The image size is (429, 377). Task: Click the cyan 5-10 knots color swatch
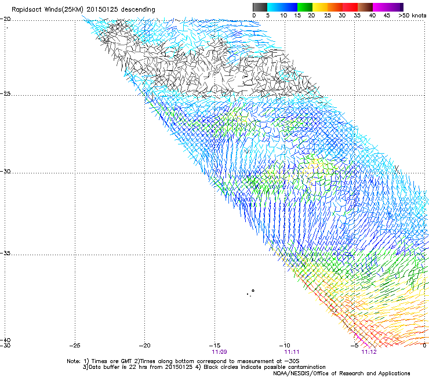click(275, 7)
